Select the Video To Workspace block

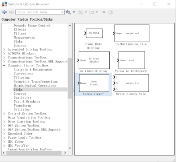point(131,62)
